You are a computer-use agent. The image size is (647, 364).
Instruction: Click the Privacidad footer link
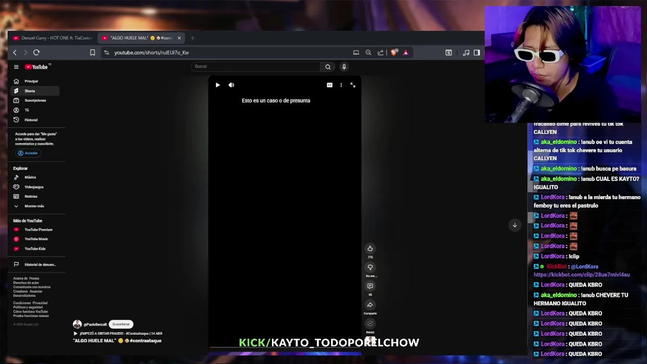click(x=40, y=303)
